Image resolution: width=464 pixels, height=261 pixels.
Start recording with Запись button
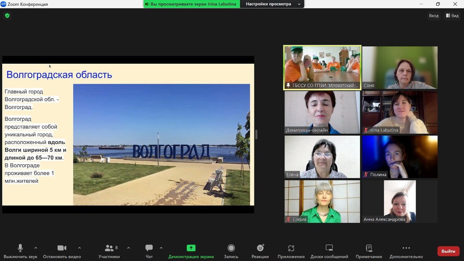click(x=231, y=251)
